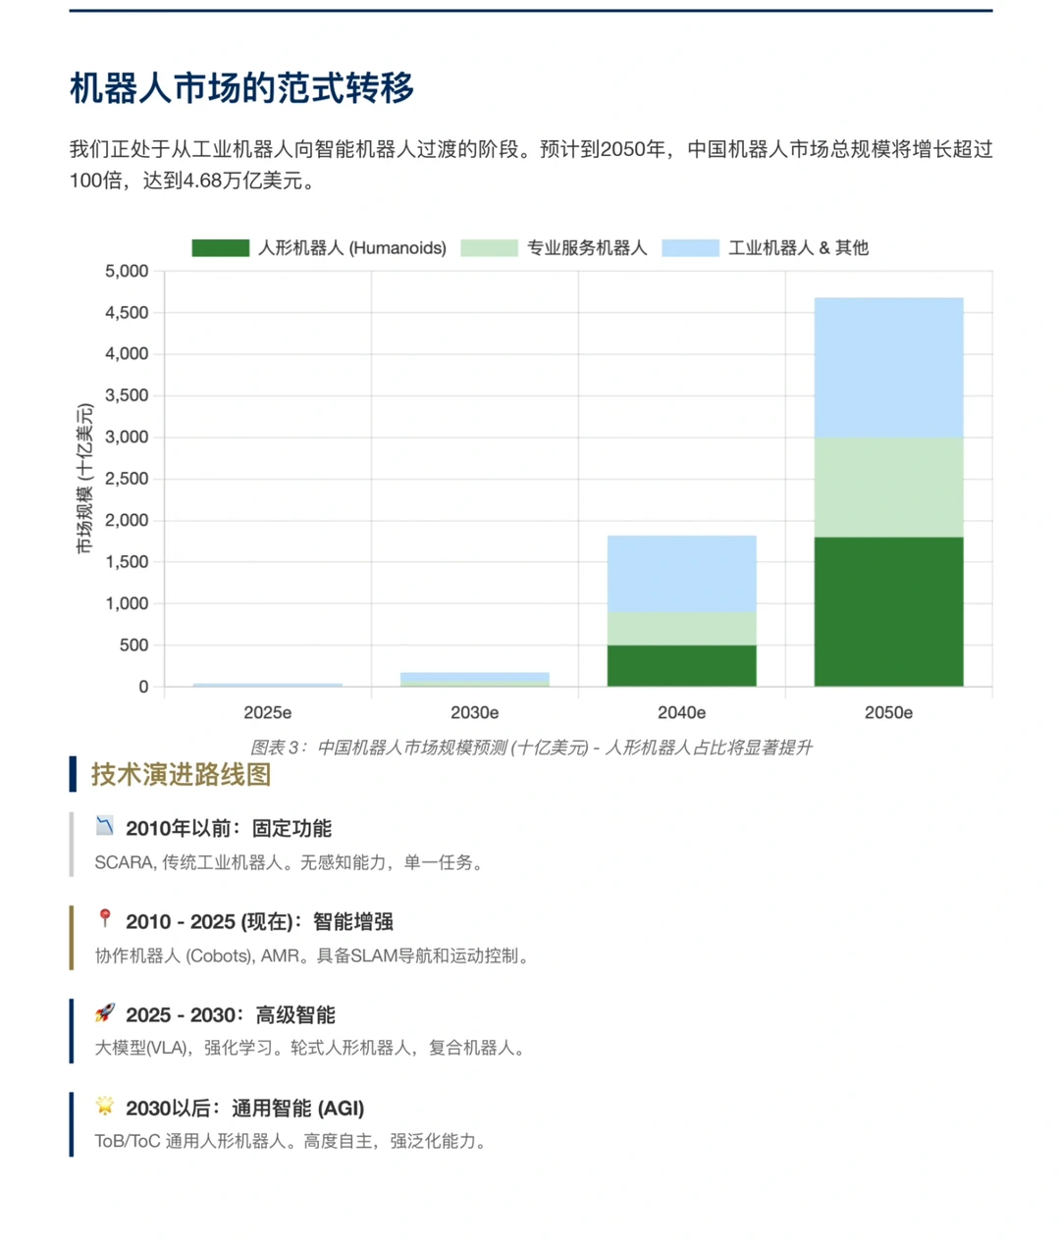Select the 技术演进路线图 section header

tap(183, 774)
